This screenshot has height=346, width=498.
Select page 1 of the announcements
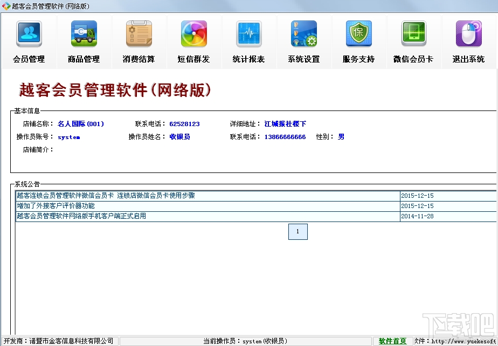coord(298,231)
